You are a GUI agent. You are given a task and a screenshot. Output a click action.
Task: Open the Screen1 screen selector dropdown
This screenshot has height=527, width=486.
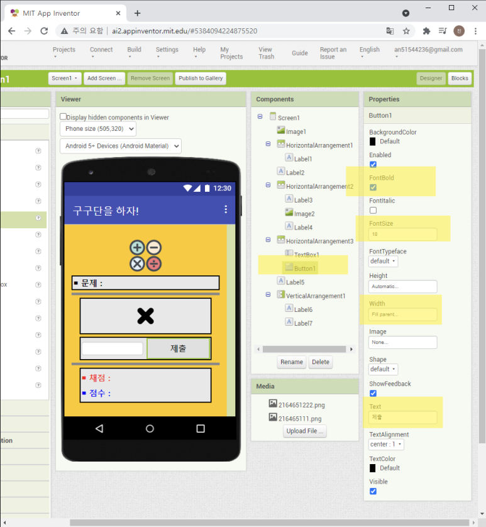[65, 79]
